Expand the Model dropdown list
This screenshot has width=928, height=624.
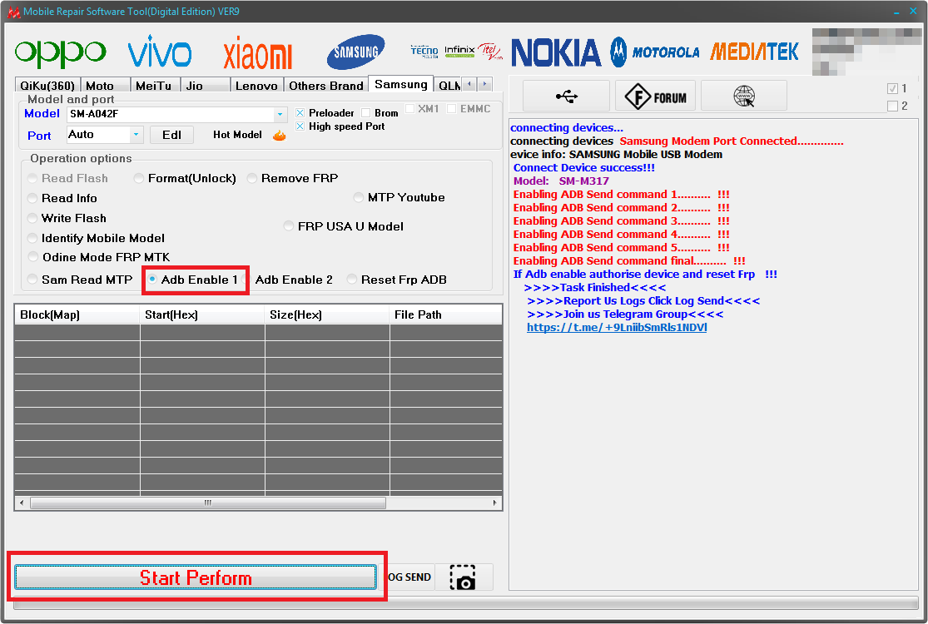[280, 114]
